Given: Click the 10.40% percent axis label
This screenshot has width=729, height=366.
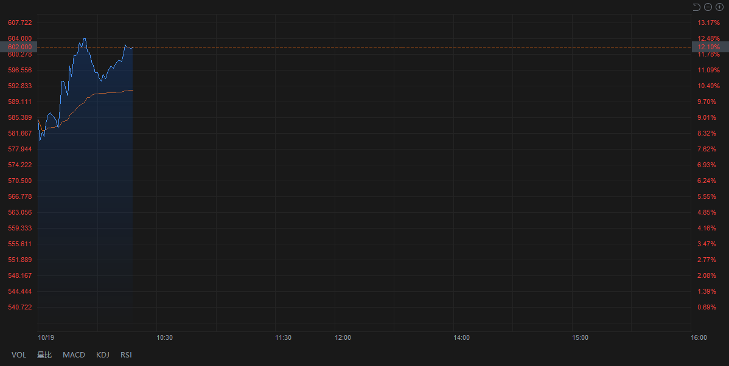Looking at the screenshot, I should click(x=708, y=86).
